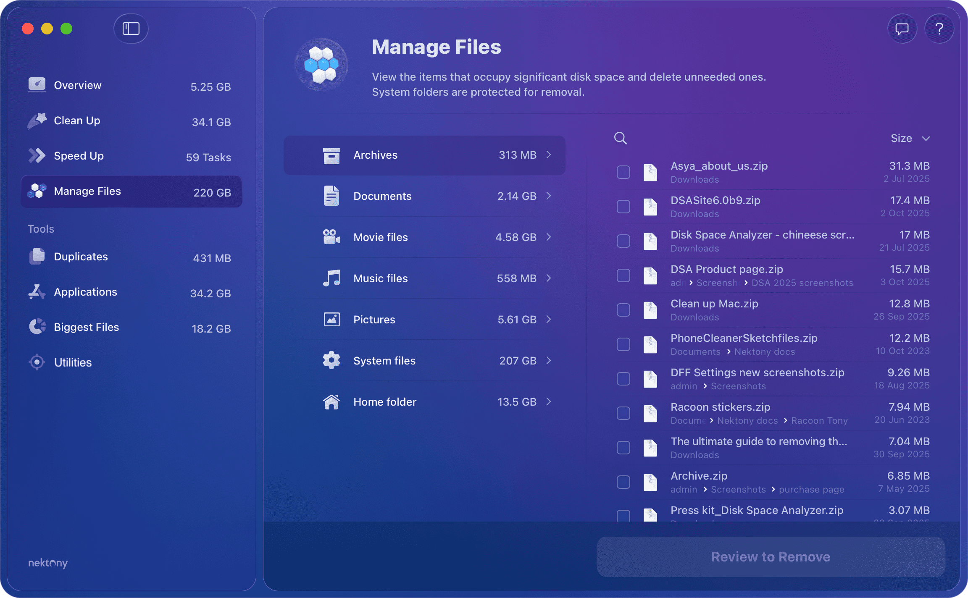
Task: Select the Speed Up rocket icon
Action: pyautogui.click(x=37, y=155)
